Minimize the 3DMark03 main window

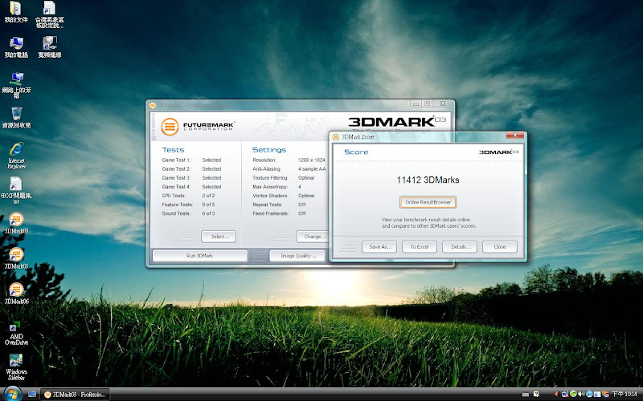[x=416, y=104]
